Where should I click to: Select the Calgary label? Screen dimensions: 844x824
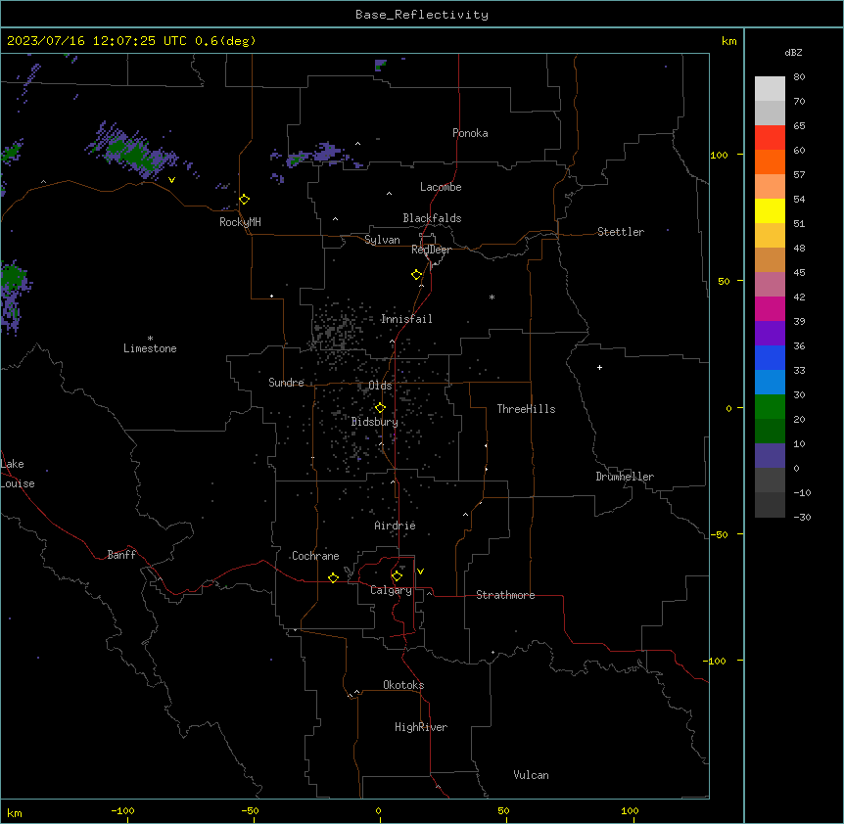coord(391,590)
